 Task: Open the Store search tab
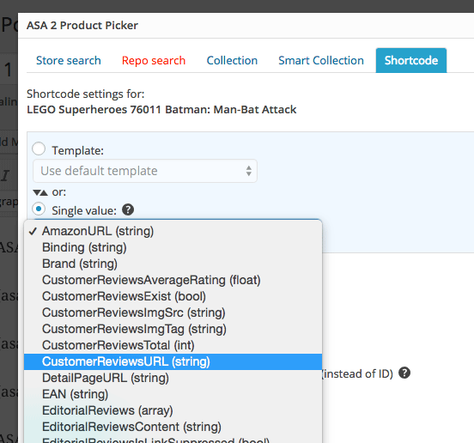(69, 60)
